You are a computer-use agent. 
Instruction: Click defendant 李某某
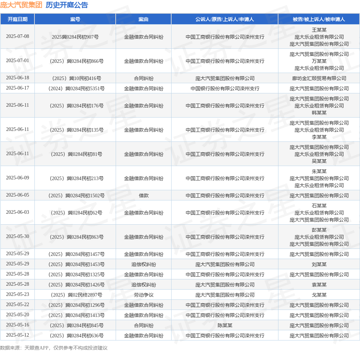click(319, 137)
